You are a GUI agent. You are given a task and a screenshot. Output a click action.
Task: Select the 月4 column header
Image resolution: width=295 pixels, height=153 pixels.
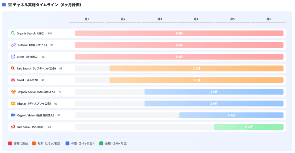point(196,19)
